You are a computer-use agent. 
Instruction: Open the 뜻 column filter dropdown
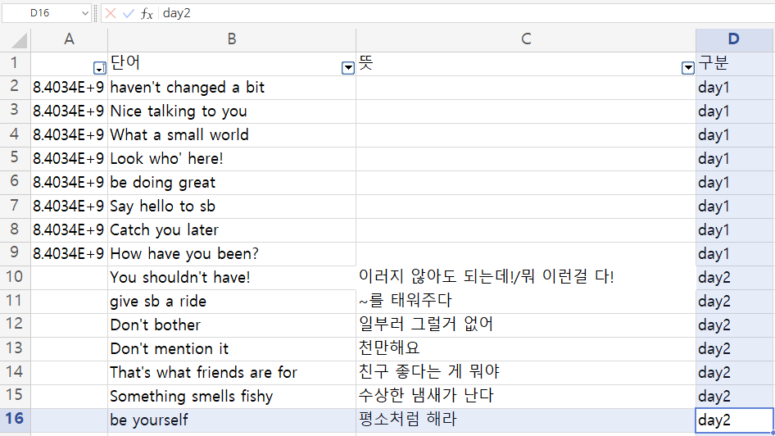tap(687, 68)
